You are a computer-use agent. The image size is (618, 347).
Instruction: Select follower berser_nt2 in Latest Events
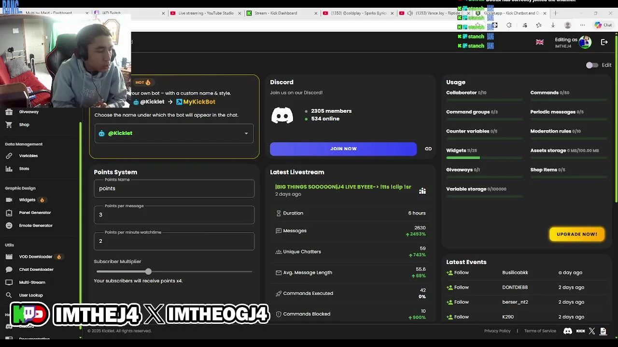point(515,302)
